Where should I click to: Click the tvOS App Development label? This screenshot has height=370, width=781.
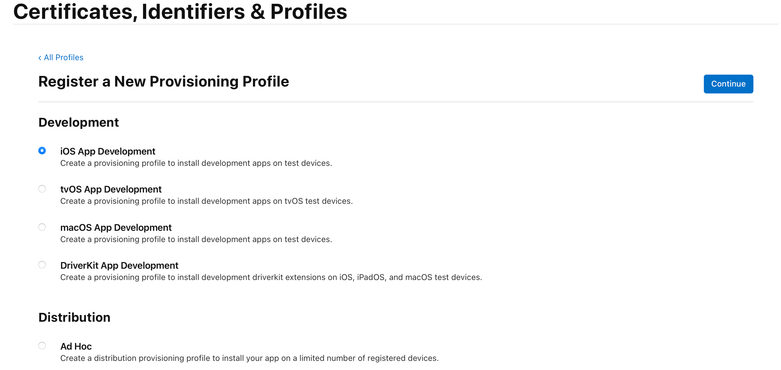point(111,189)
